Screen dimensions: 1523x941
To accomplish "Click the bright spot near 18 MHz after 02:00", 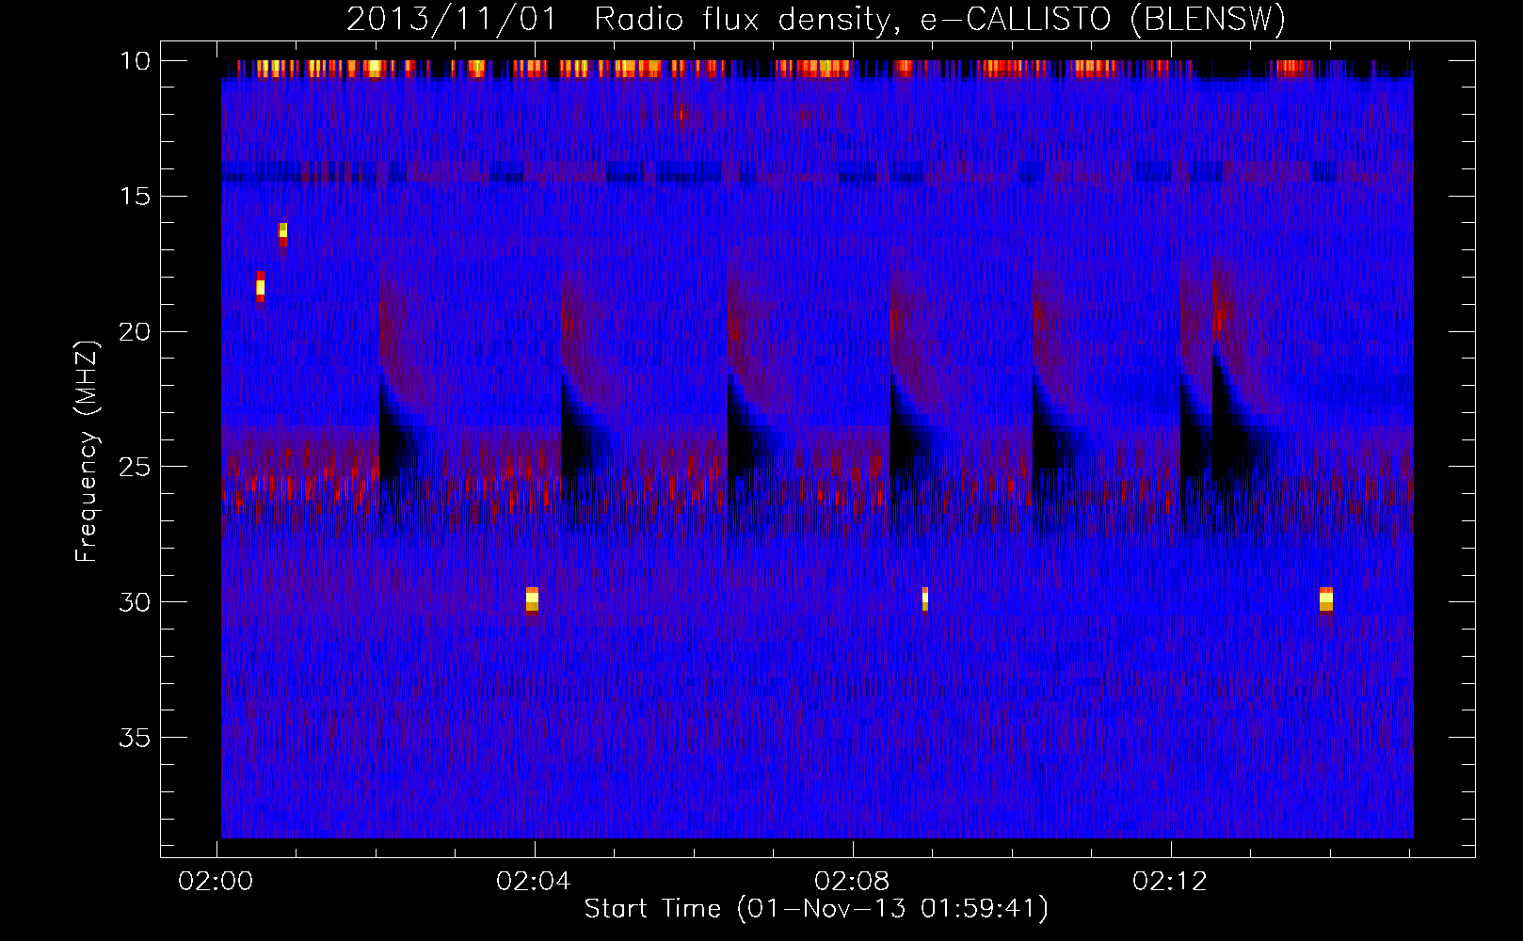I will coord(261,286).
